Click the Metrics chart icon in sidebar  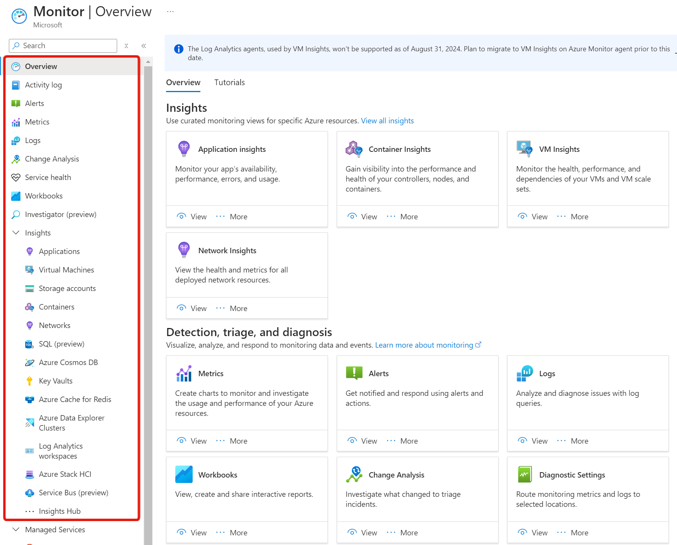16,122
